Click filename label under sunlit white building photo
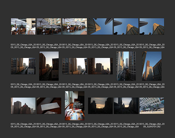This screenshot has width=175, height=138. click(152, 86)
